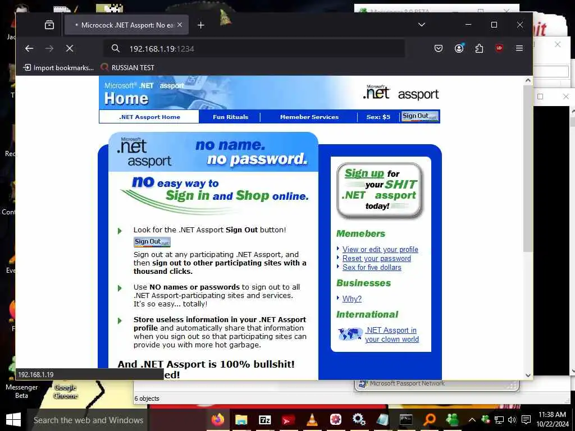This screenshot has height=431, width=575.
Task: Open the RUSSIAN TEST bookmark
Action: coord(127,68)
